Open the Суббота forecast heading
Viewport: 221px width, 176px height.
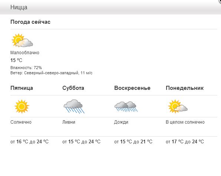click(73, 88)
